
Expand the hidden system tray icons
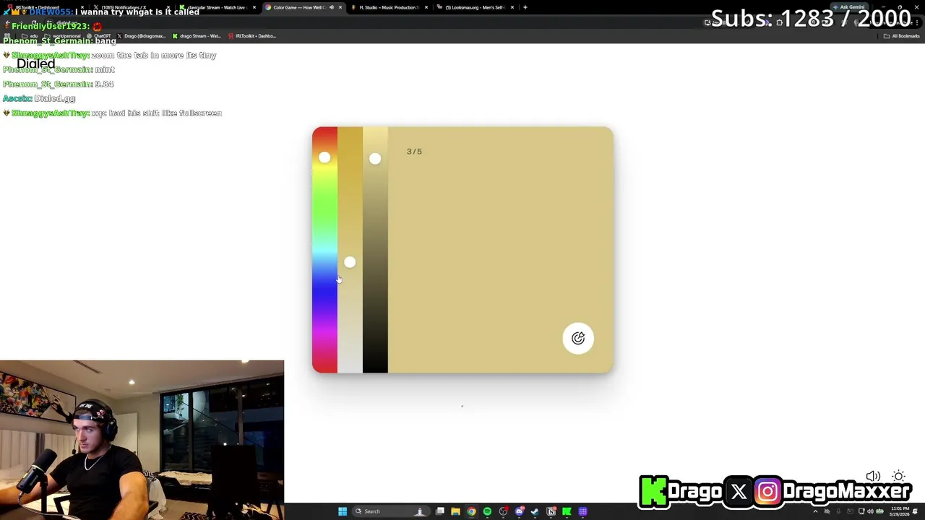tap(816, 511)
